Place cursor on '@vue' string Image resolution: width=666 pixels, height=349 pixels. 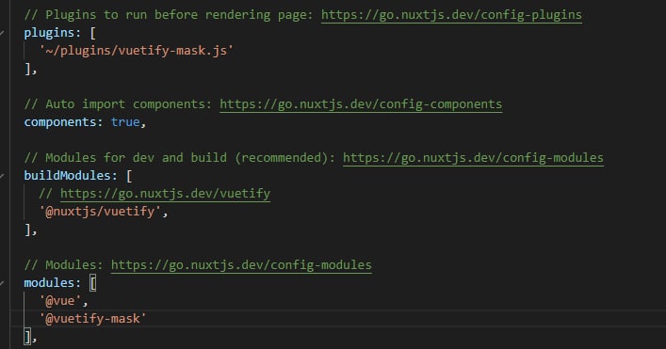[60, 301]
